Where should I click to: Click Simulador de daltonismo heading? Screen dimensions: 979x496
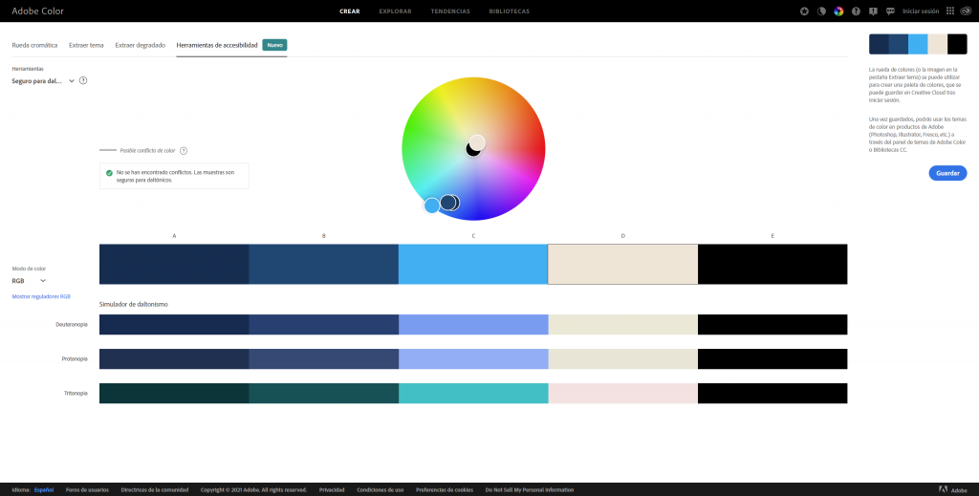tap(134, 305)
